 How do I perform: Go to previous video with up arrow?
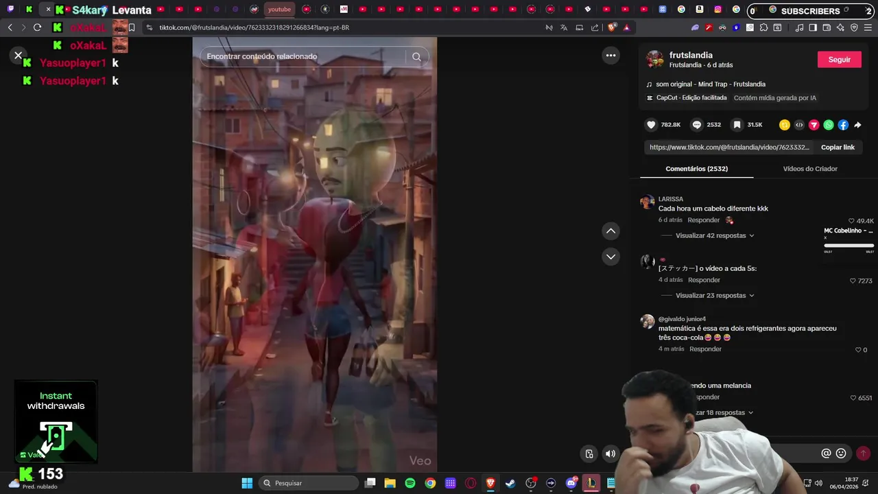click(x=610, y=231)
